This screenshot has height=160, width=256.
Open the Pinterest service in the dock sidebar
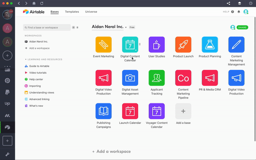(x=7, y=80)
